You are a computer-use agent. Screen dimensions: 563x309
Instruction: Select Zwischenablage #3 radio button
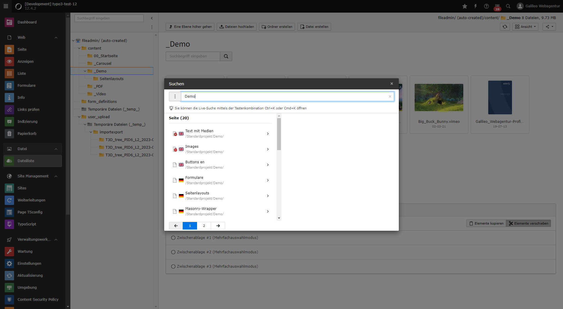(173, 266)
